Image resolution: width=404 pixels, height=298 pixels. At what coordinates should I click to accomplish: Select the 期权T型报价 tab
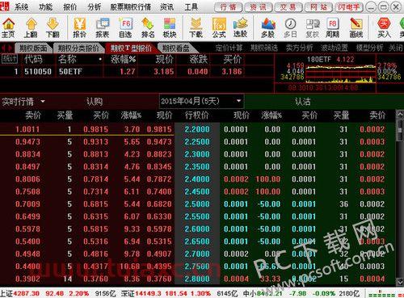coord(131,48)
